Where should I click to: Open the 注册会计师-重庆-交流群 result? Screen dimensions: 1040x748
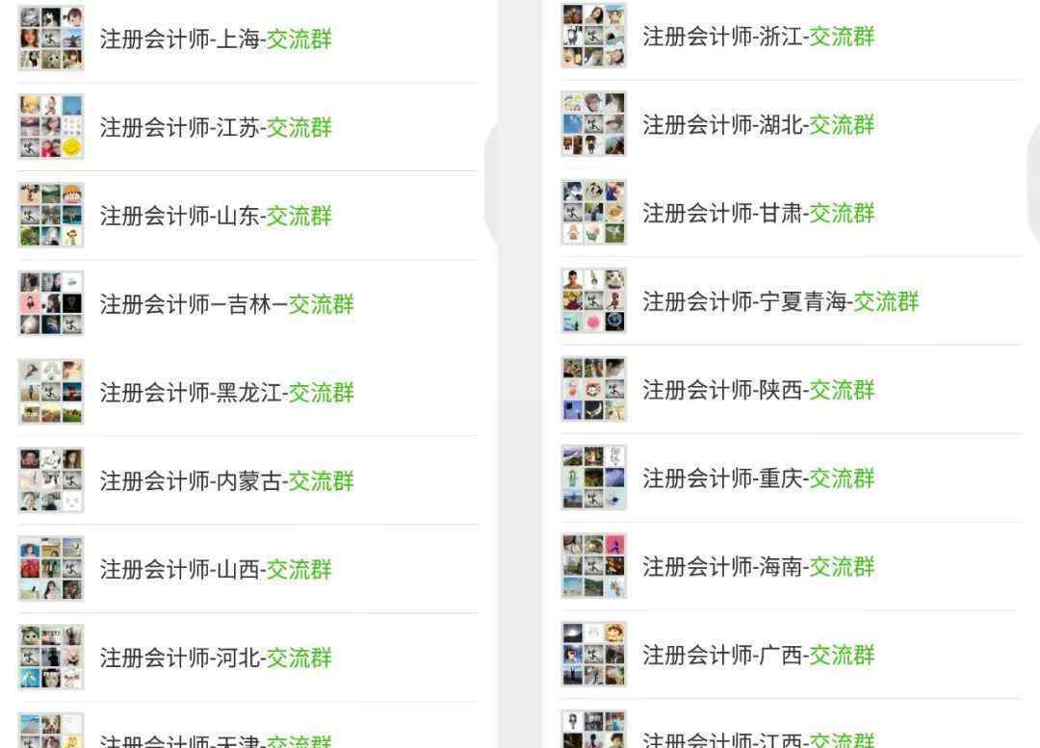point(792,477)
